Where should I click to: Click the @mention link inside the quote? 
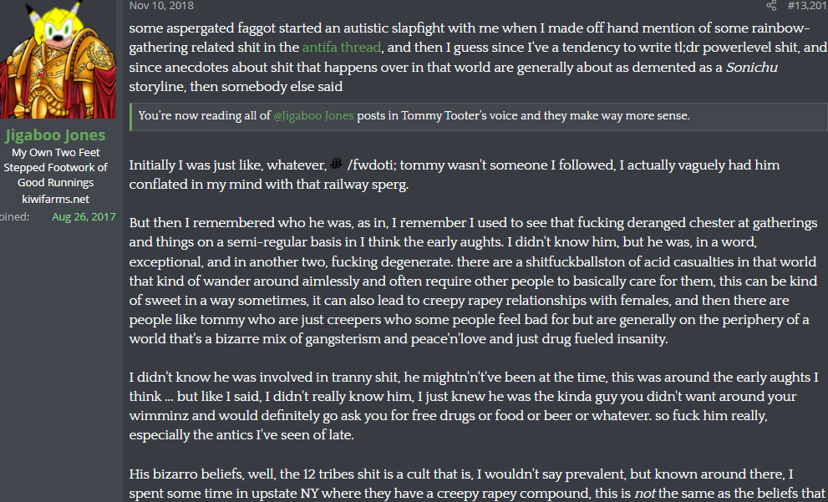click(x=313, y=115)
